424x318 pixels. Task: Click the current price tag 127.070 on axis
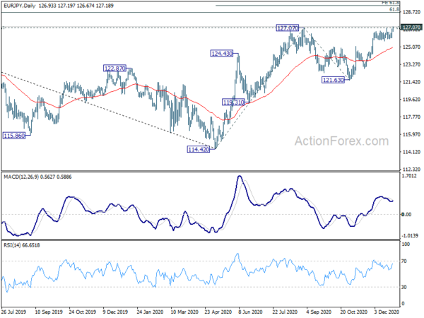pos(411,28)
